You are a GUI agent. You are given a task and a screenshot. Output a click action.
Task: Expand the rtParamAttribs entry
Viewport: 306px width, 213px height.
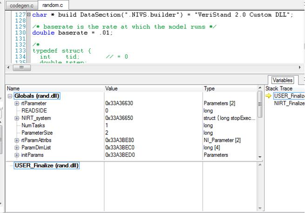(x=17, y=140)
